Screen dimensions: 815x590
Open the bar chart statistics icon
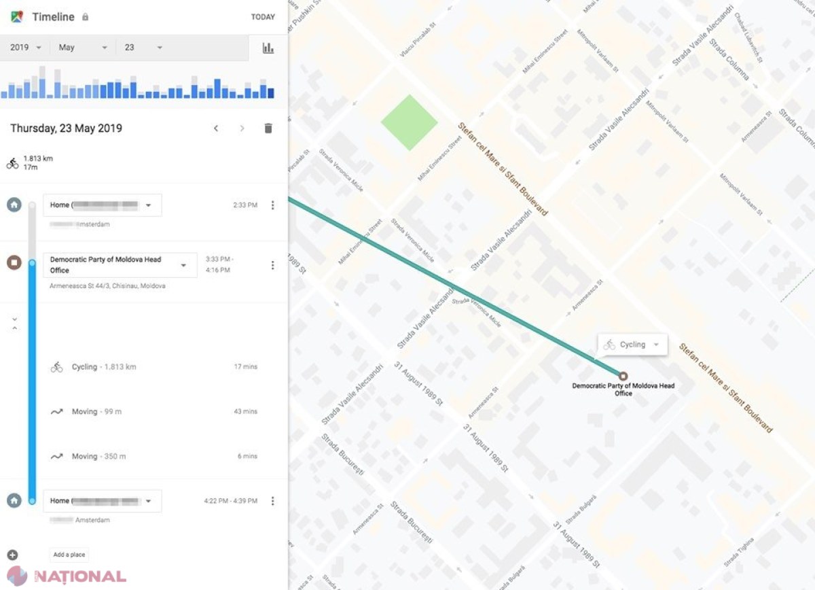(x=268, y=48)
